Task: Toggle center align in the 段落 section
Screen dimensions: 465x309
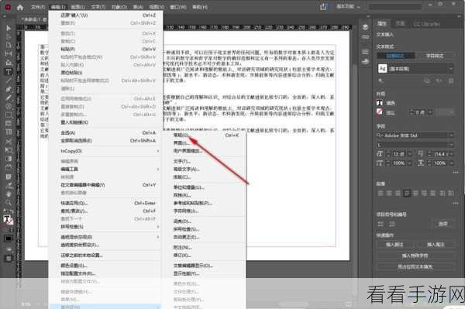Action: click(389, 194)
